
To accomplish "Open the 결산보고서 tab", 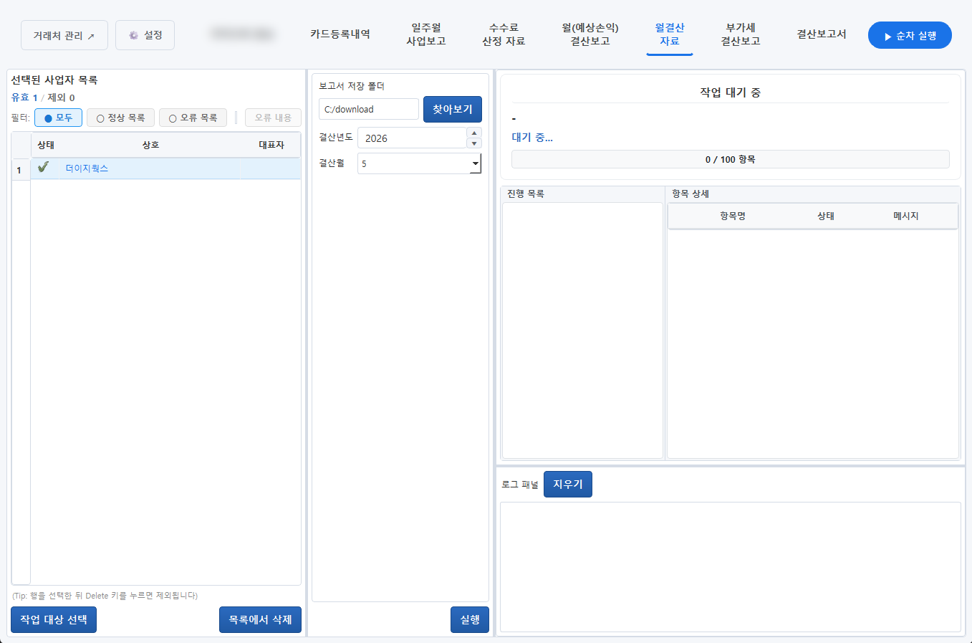I will click(822, 34).
